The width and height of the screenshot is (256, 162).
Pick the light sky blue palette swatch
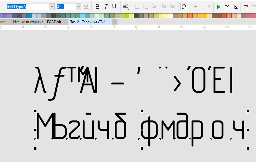(x=34, y=16)
